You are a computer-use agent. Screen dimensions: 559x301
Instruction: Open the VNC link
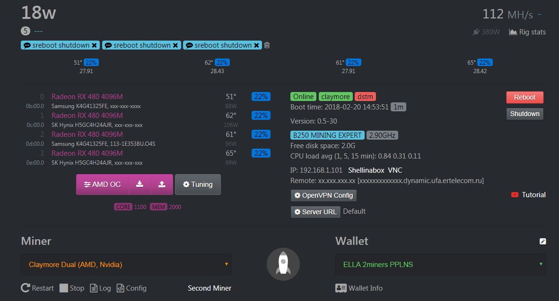pos(395,170)
